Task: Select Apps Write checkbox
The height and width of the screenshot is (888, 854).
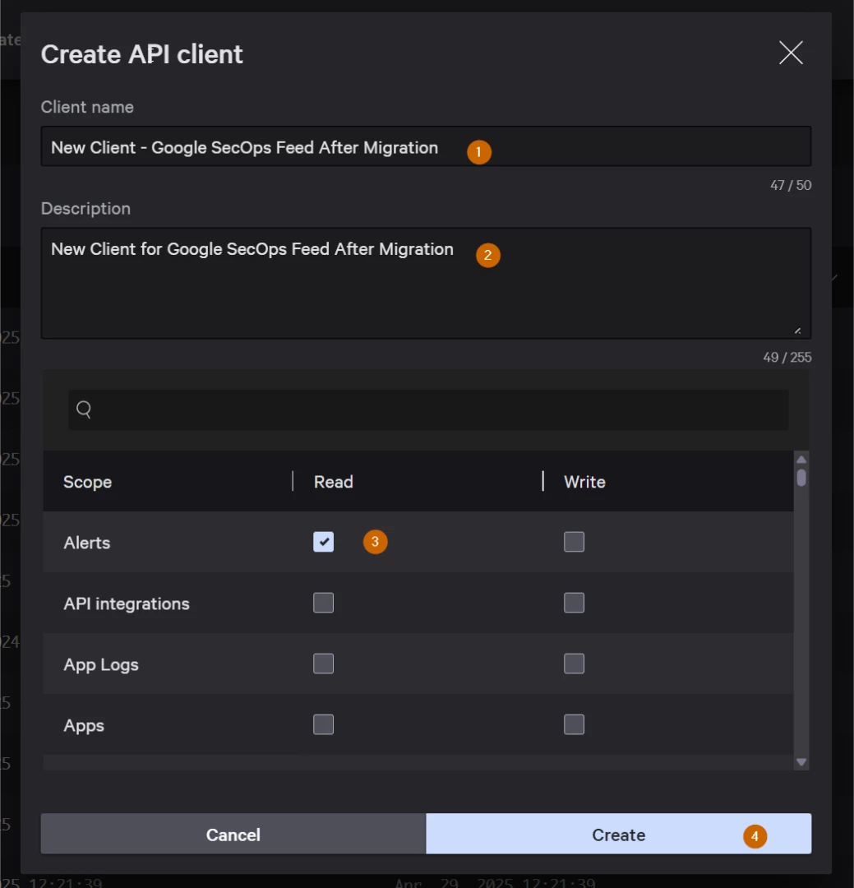Action: click(574, 724)
